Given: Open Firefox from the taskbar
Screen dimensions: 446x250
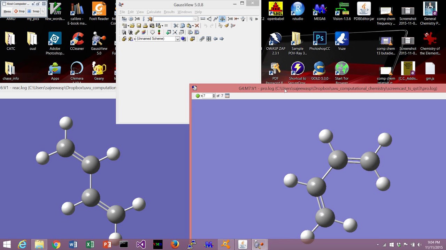Looking at the screenshot, I should [x=175, y=245].
